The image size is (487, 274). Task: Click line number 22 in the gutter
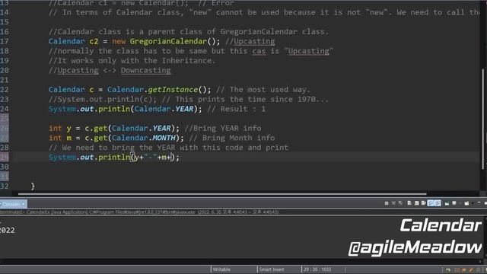click(5, 90)
